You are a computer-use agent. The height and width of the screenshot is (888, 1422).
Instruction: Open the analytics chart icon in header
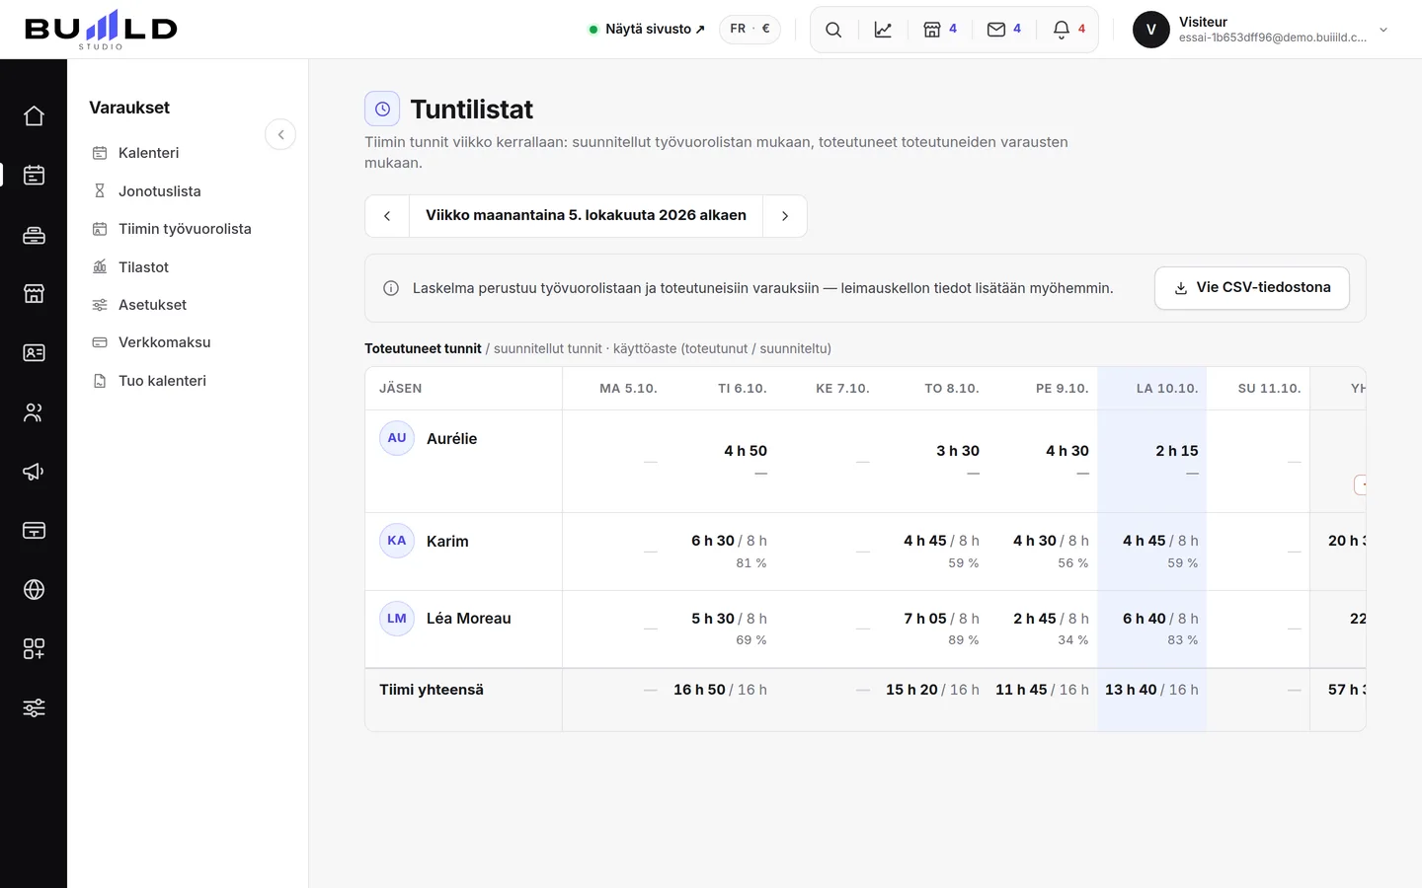[883, 30]
